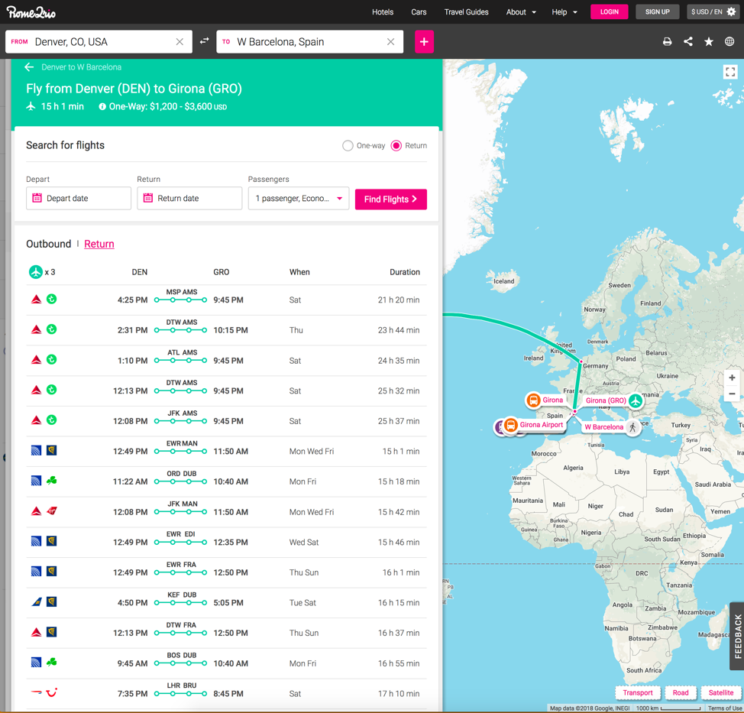
Task: Click the Find Flights button
Action: pos(390,199)
